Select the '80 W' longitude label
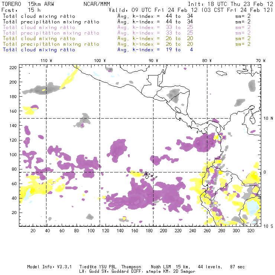Screen dimensions: 275x275 click(207, 61)
